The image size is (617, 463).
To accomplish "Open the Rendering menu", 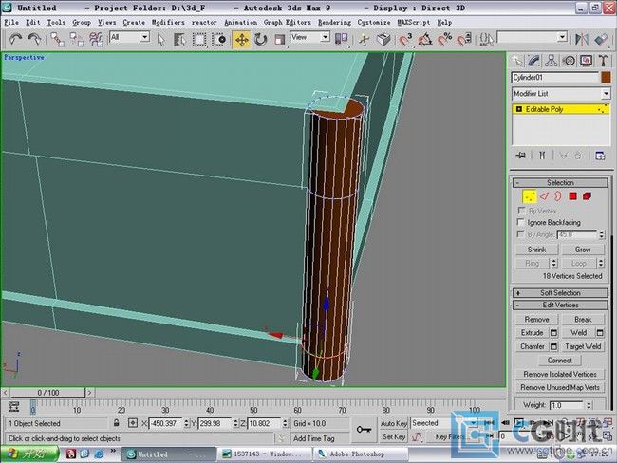I will click(x=334, y=23).
